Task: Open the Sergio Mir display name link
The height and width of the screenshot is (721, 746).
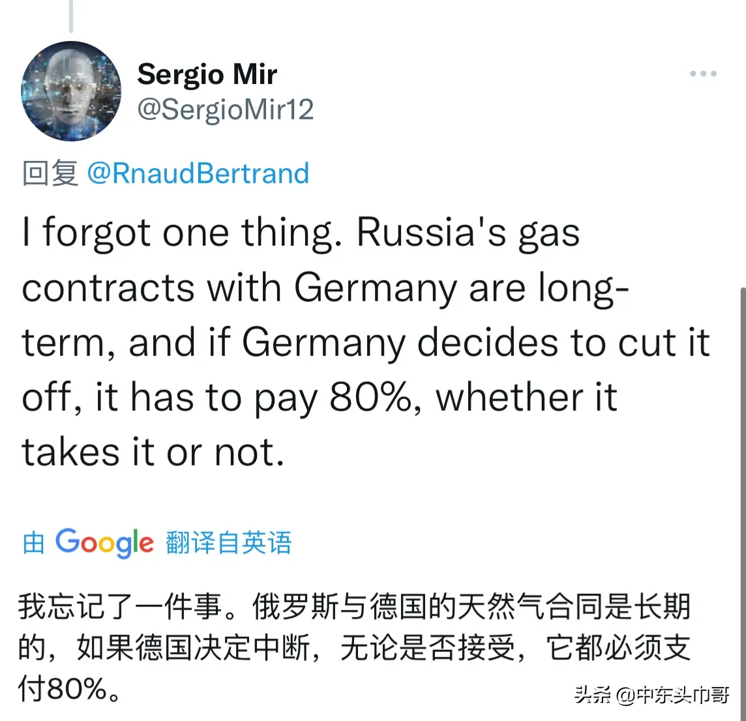Action: (x=207, y=74)
